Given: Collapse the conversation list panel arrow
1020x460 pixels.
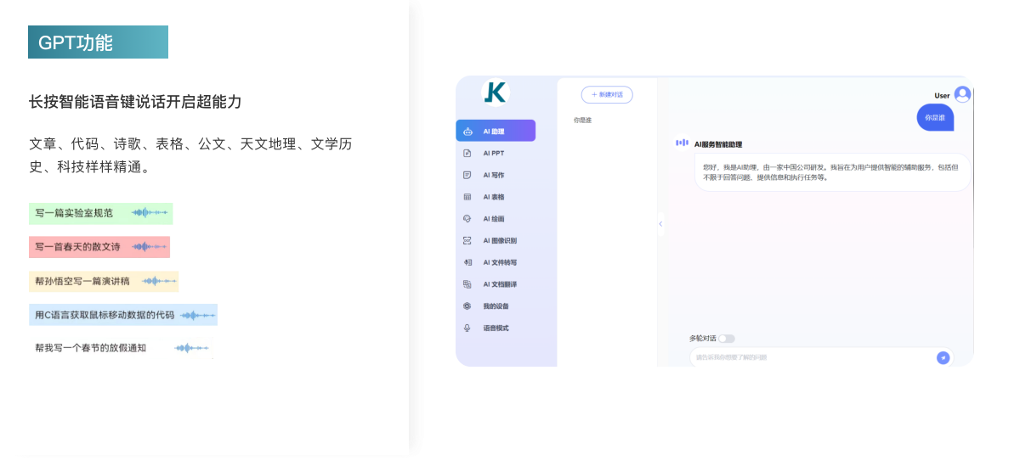Looking at the screenshot, I should coord(660,224).
